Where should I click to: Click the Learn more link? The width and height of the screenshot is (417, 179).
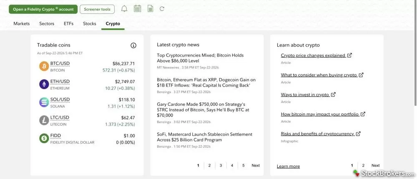pos(288,166)
